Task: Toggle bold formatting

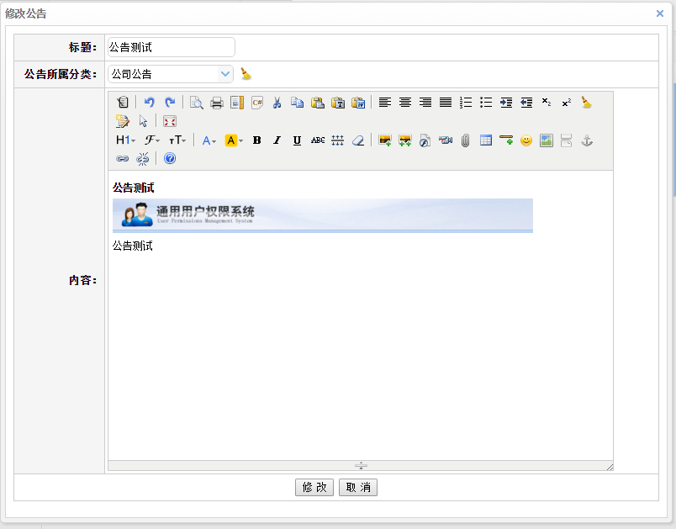Action: pyautogui.click(x=257, y=140)
